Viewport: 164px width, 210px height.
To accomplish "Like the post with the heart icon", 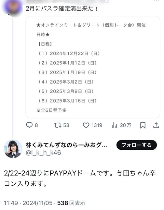I will tap(86, 125).
